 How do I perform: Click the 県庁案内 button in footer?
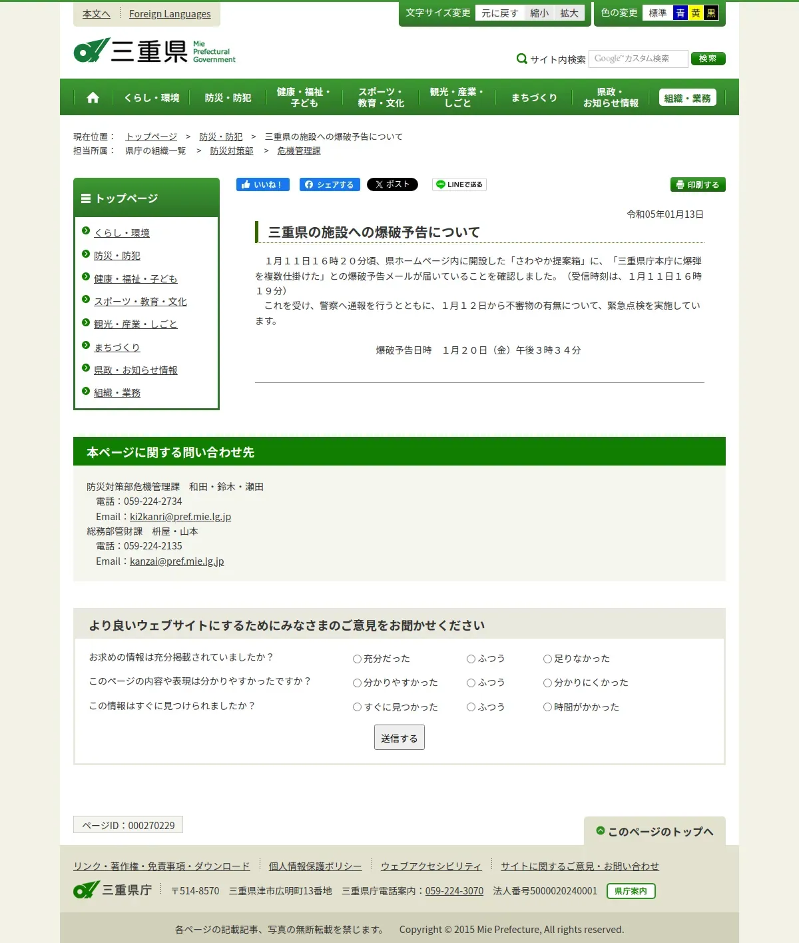point(631,891)
